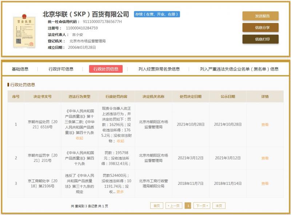291x215 pixels.
Task: Click the record count text 共查询到3条记录
Action: 84,206
